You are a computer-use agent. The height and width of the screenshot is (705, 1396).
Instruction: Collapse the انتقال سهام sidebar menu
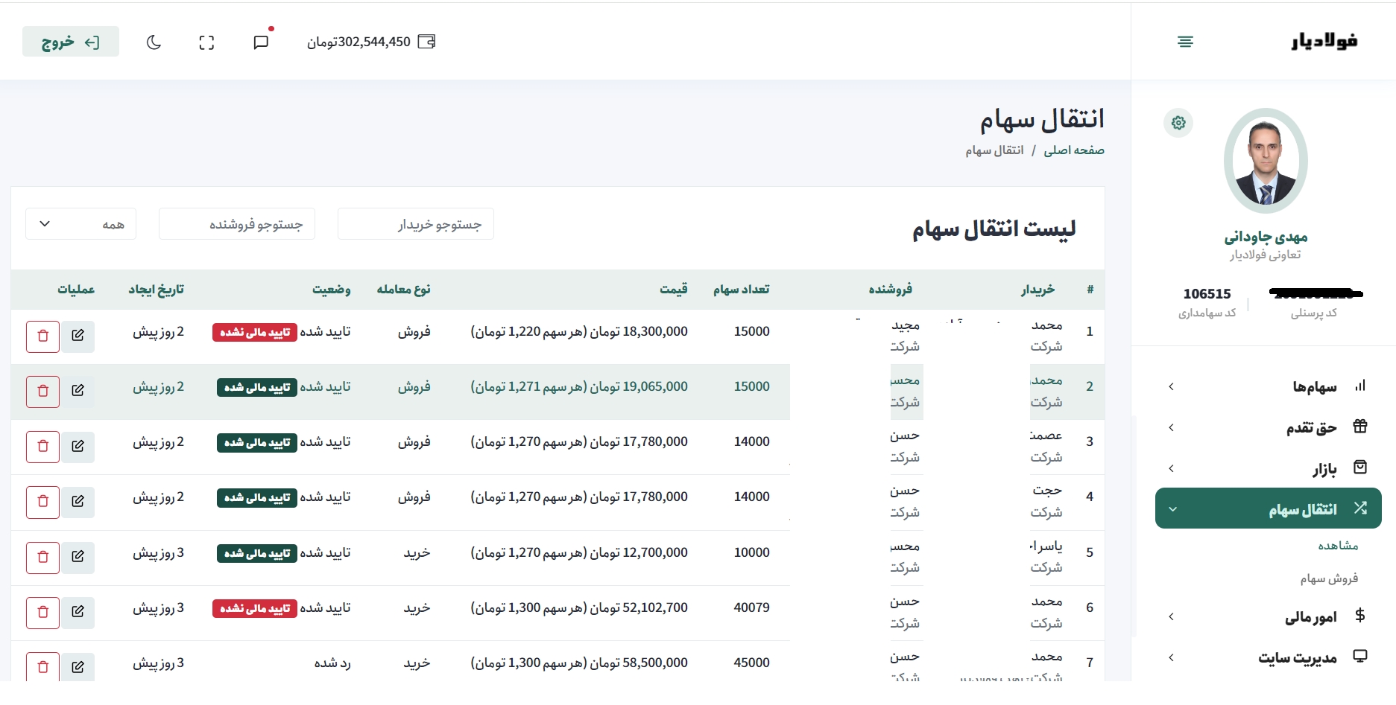1267,509
